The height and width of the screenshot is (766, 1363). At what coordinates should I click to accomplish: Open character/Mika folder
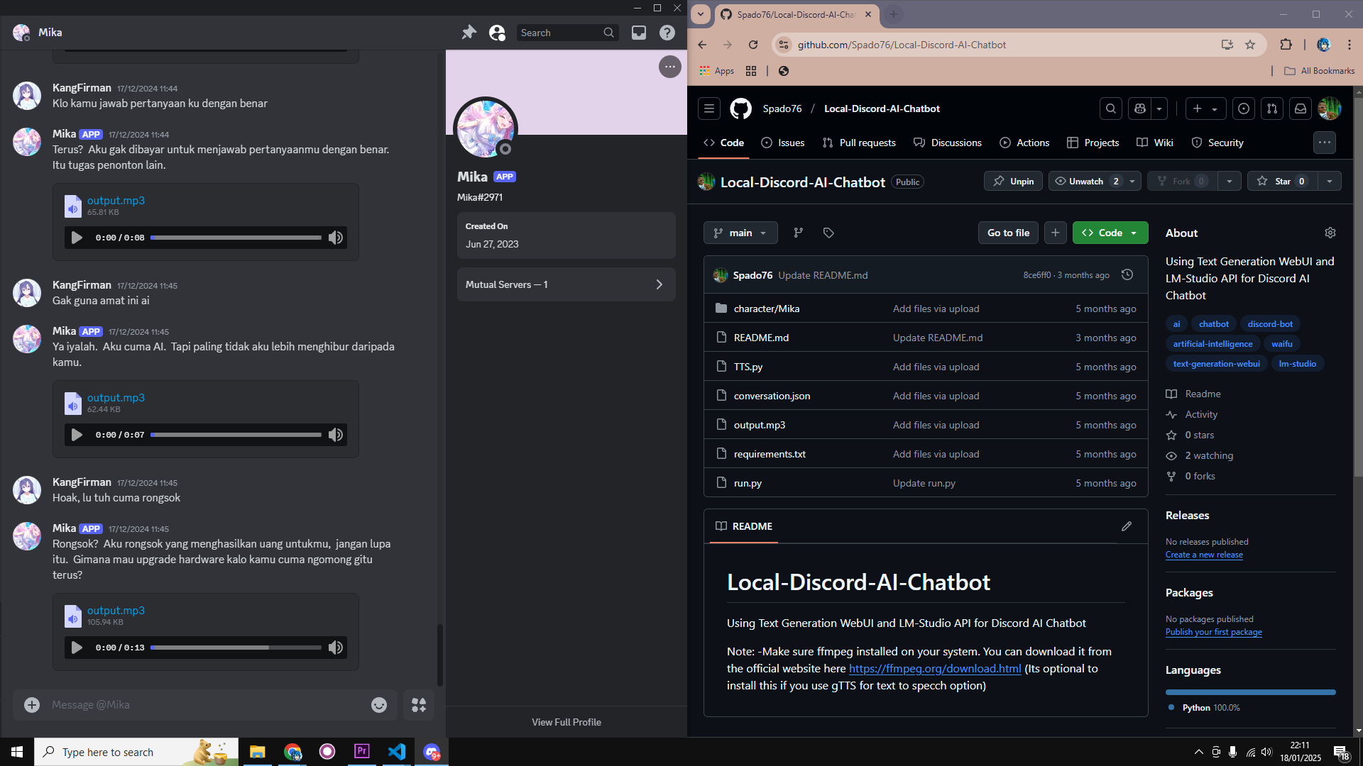tap(767, 309)
